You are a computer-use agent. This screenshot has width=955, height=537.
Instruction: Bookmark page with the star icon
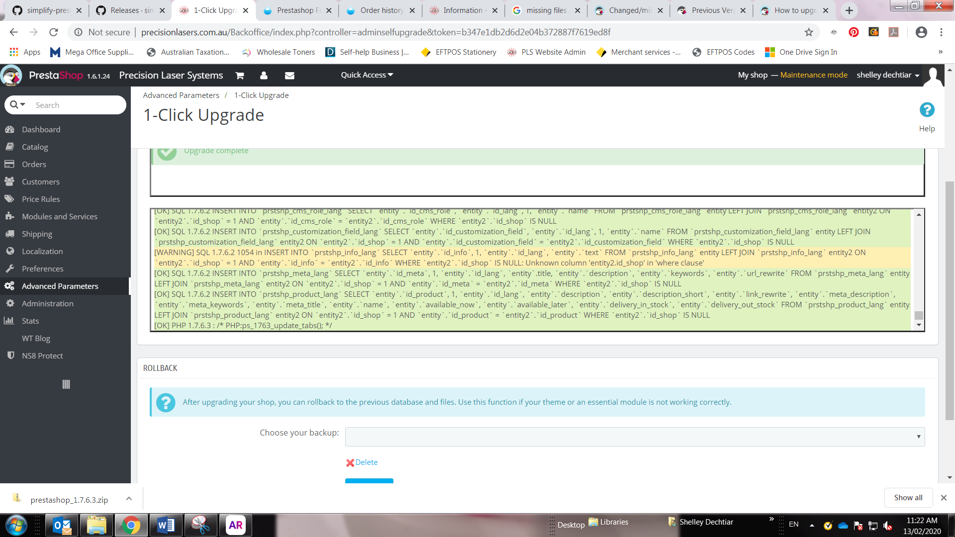point(809,32)
